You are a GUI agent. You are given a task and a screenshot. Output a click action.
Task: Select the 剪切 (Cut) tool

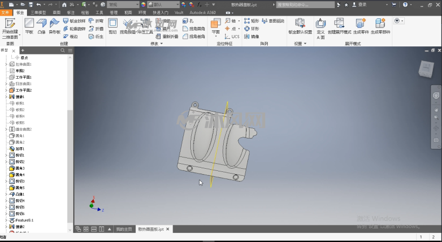click(113, 26)
